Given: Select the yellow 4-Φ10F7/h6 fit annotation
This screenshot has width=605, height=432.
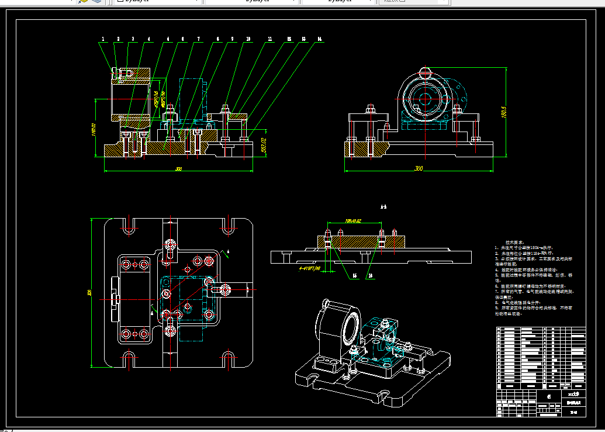Looking at the screenshot, I should pyautogui.click(x=310, y=268).
